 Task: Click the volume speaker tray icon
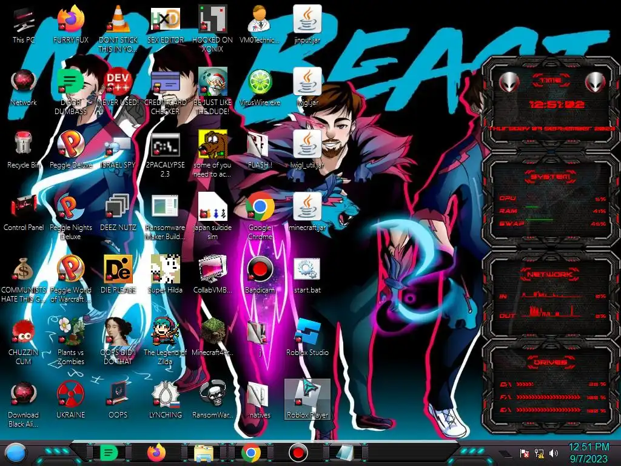(554, 453)
